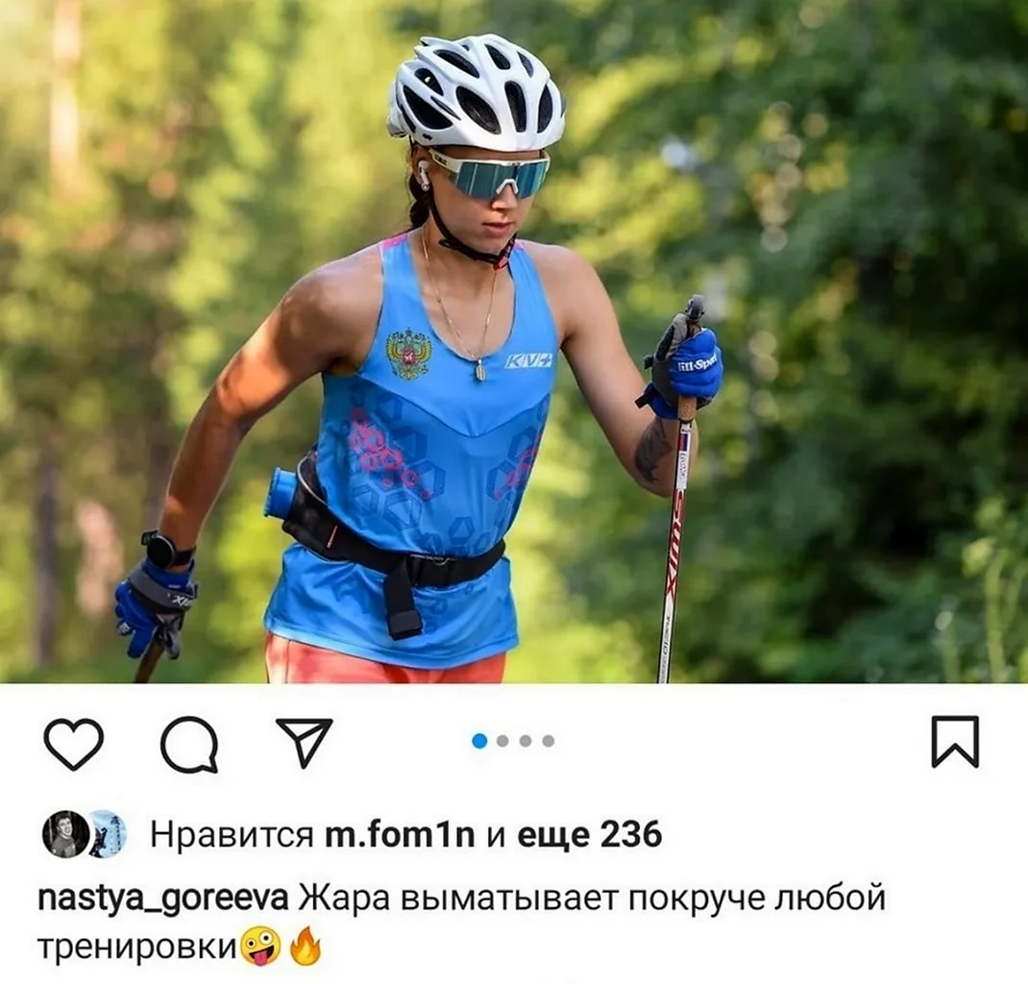Open the first liker's round avatar
Viewport: 1028px width, 984px height.
click(65, 834)
